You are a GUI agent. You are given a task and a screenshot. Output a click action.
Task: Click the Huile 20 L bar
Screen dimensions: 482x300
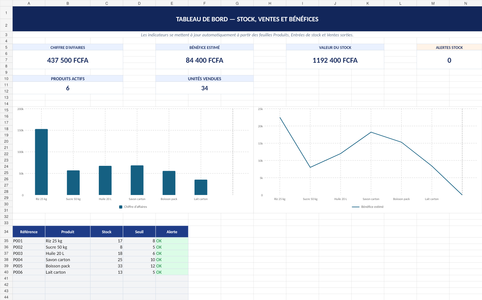105,180
